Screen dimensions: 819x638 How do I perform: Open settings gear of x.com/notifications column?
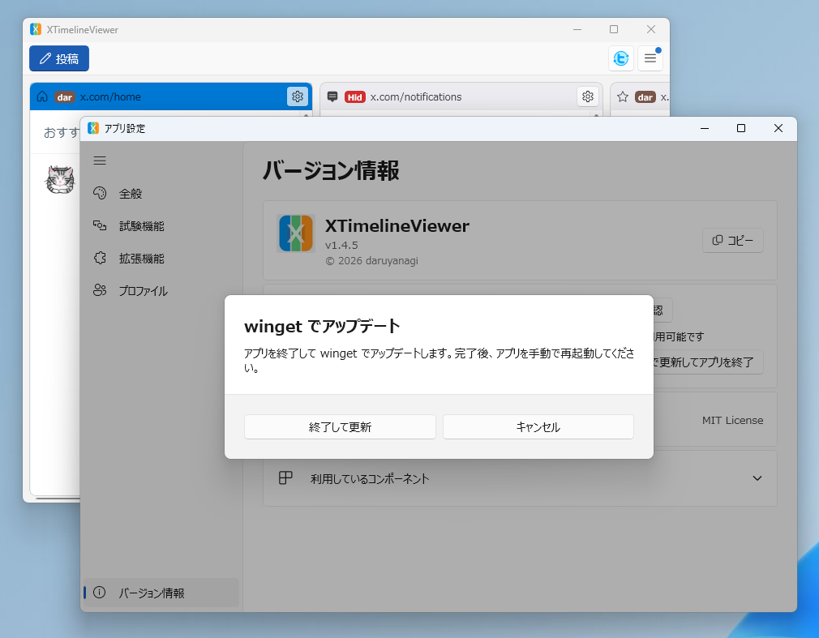pos(588,96)
